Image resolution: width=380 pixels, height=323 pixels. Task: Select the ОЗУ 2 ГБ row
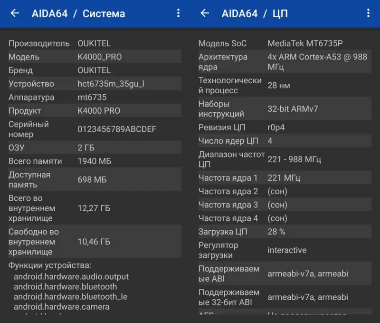tap(95, 147)
